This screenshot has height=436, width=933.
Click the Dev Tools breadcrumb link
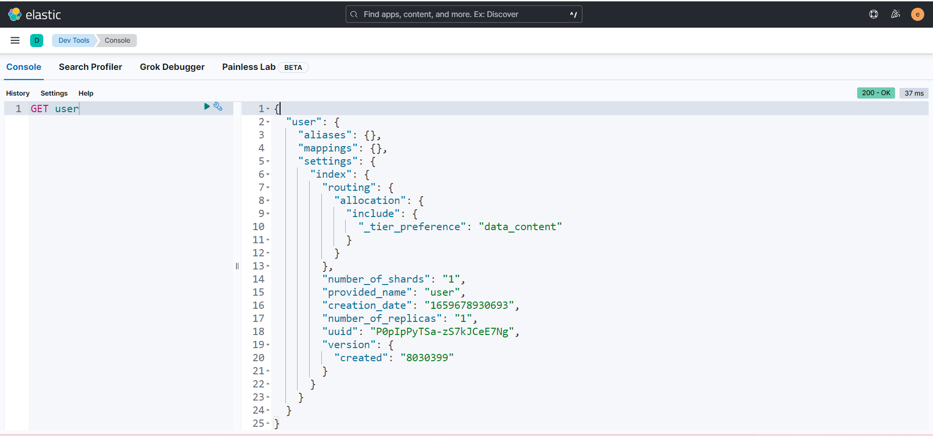point(74,40)
